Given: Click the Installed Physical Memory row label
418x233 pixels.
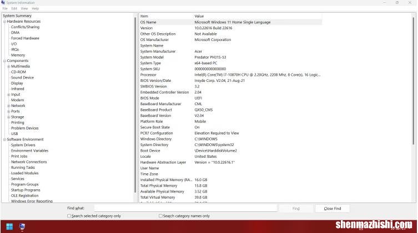Looking at the screenshot, I should pos(166,180).
